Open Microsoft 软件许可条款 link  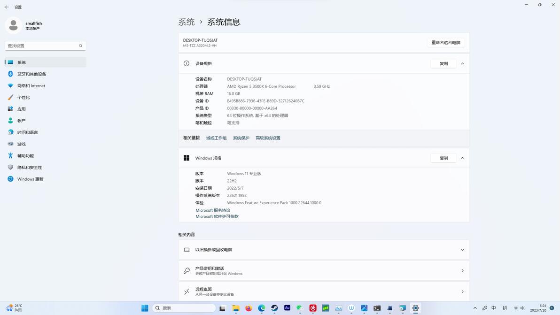(217, 216)
